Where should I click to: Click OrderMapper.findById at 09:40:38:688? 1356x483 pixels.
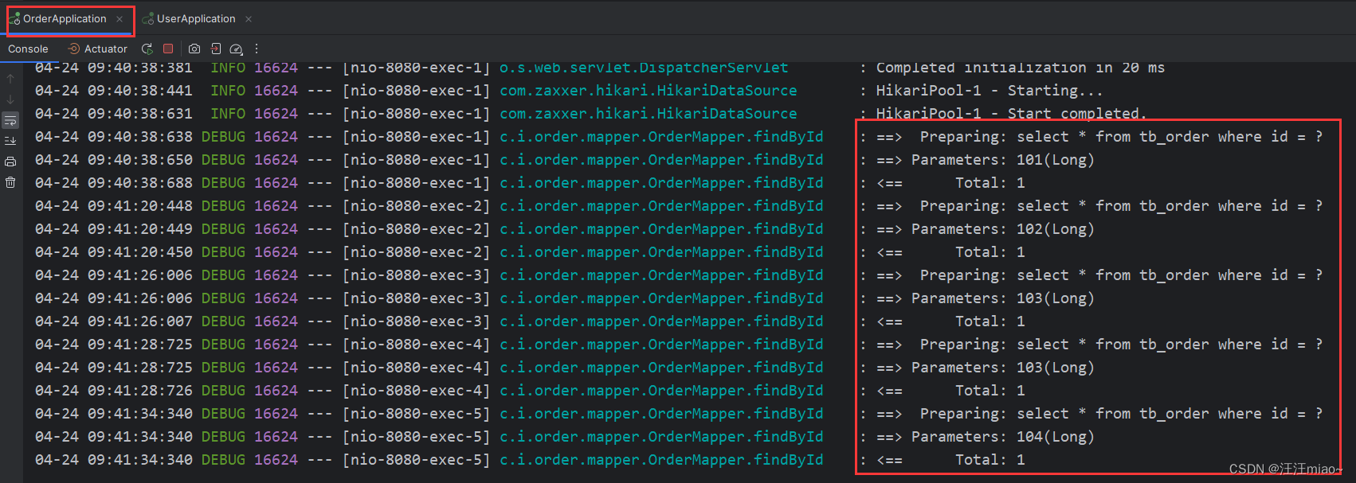coord(661,183)
